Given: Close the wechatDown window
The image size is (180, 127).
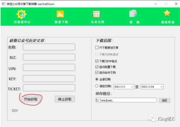Looking at the screenshot, I should point(176,4).
